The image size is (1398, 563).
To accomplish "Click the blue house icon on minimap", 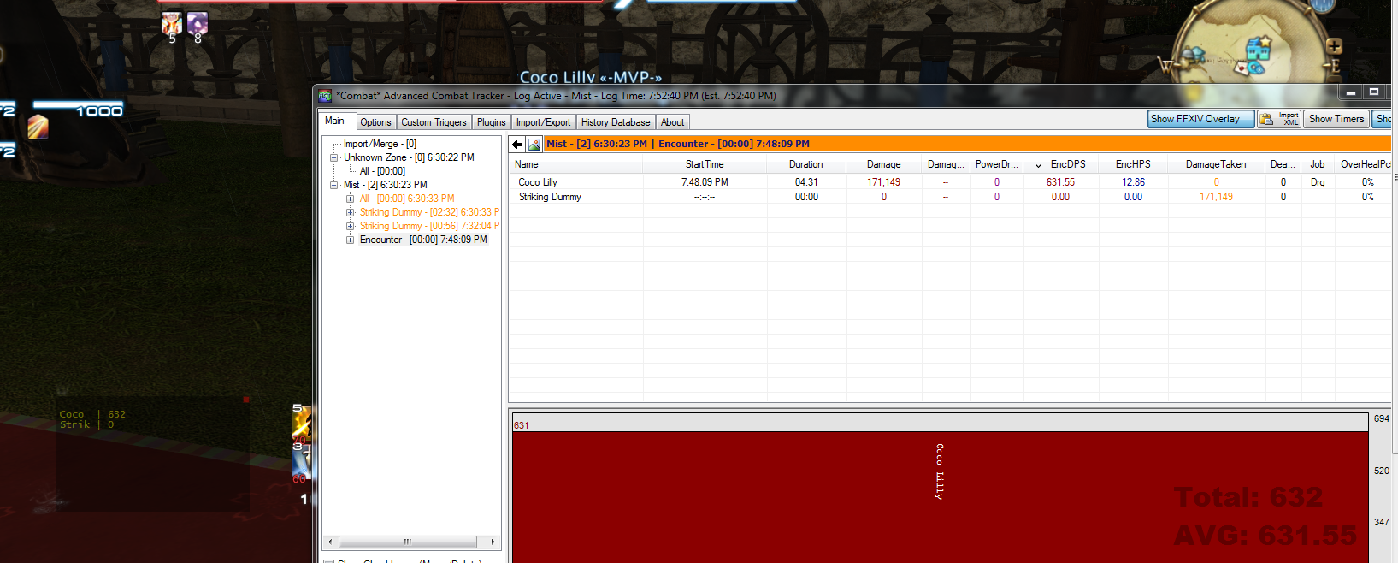I will coord(1259,48).
